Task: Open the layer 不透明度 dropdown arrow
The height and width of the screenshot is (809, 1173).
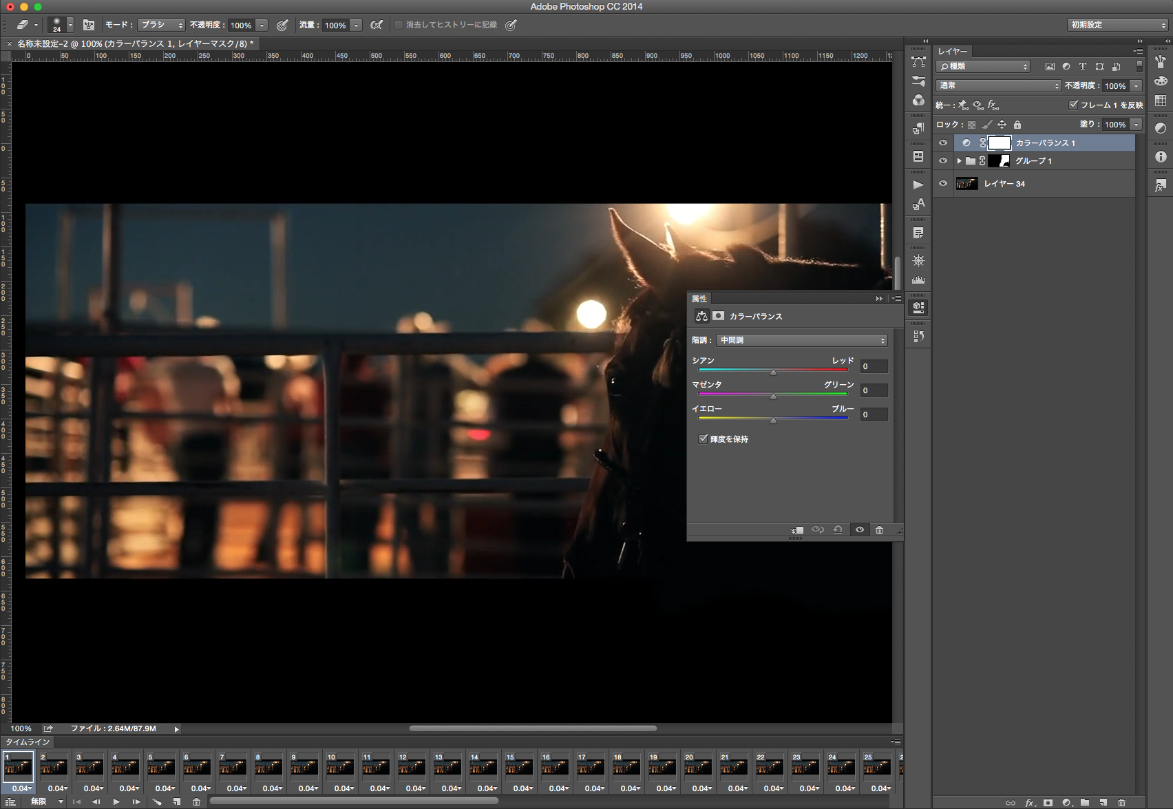Action: [1137, 85]
